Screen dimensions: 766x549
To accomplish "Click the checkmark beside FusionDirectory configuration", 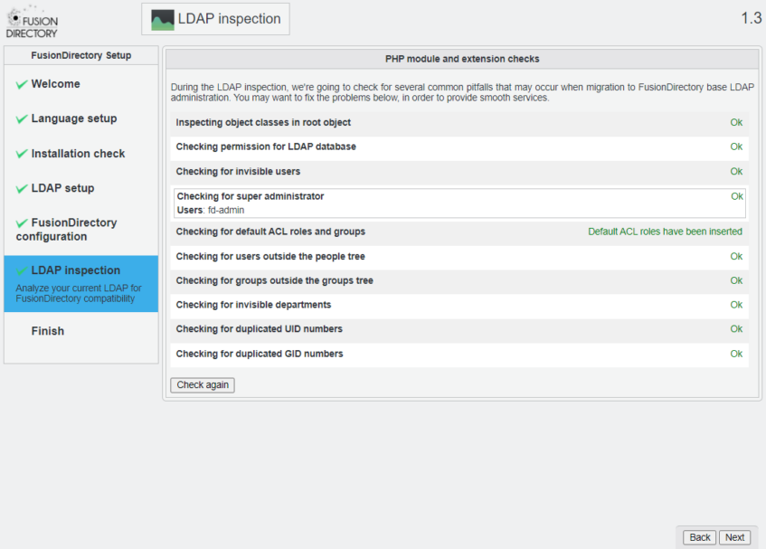I will click(22, 222).
